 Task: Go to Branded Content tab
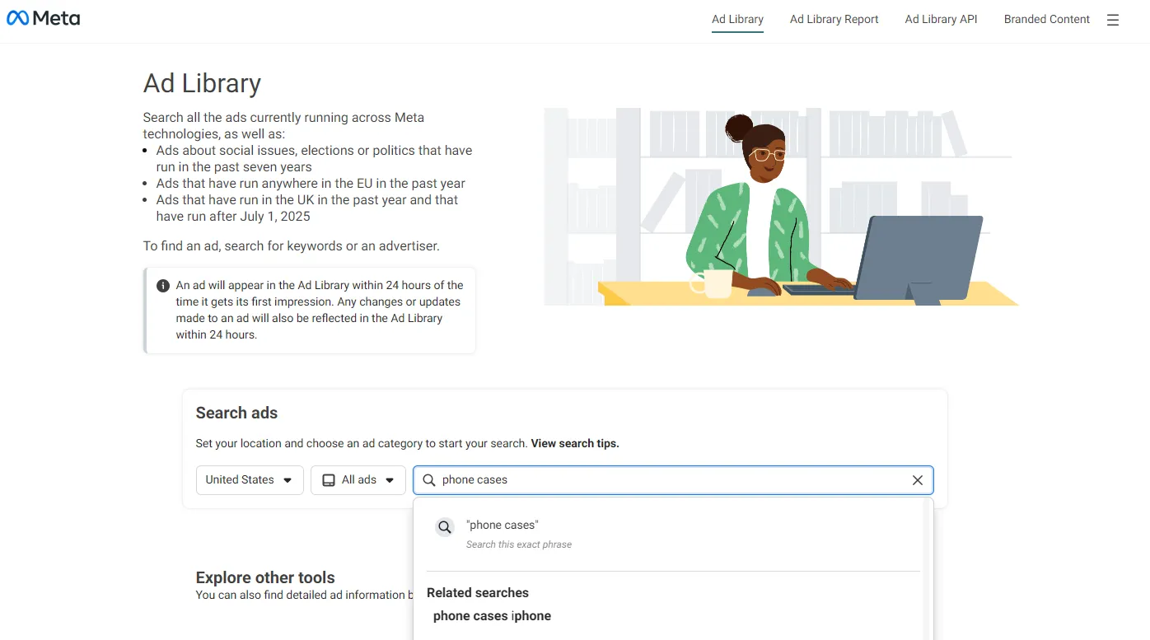(x=1046, y=19)
